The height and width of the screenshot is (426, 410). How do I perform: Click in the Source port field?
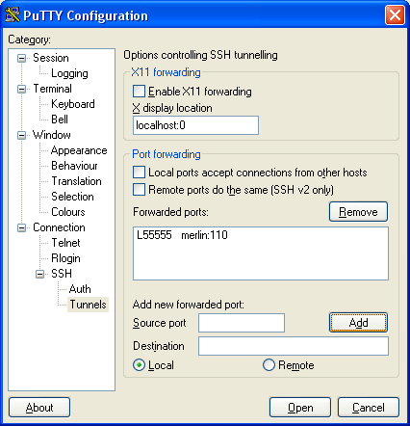point(242,323)
